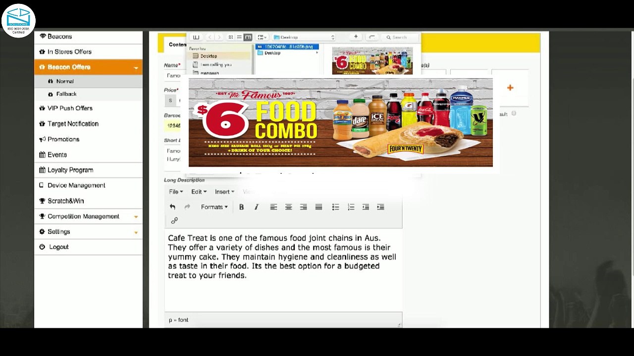Select the highlighted PNG file in file dialog
Image resolution: width=634 pixels, height=356 pixels.
point(287,47)
